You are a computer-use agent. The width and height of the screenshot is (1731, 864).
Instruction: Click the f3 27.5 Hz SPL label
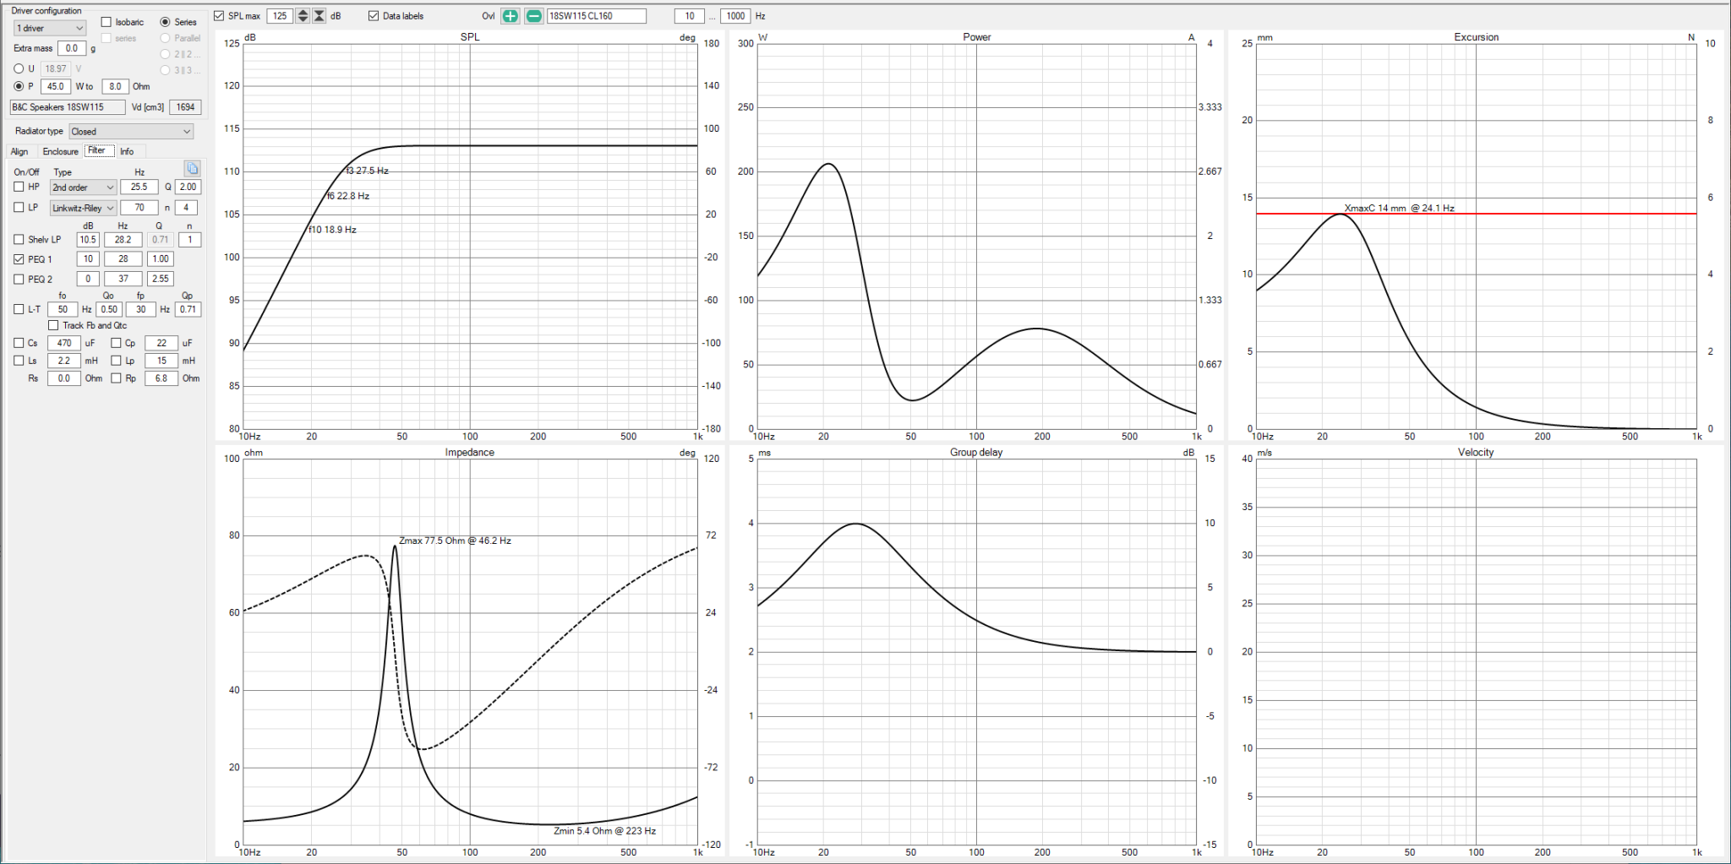(x=368, y=171)
